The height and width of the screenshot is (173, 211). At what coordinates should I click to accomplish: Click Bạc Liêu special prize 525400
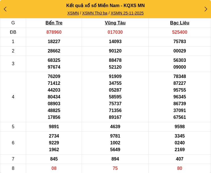(180, 32)
